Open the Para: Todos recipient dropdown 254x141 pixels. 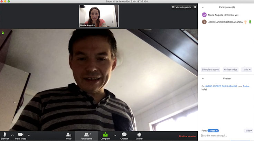point(213,131)
